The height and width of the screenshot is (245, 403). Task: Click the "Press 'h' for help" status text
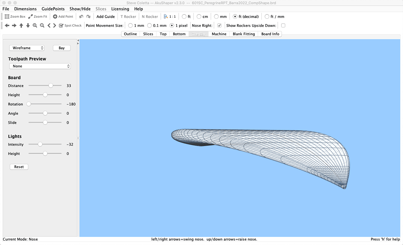[x=385, y=239]
